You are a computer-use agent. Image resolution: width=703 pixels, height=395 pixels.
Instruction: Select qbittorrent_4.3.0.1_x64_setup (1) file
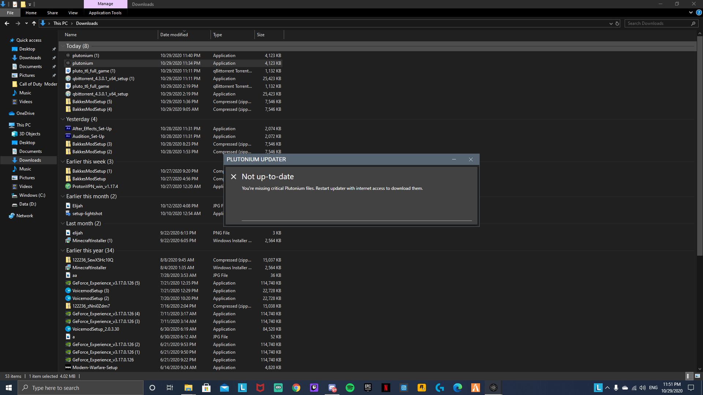point(173,79)
